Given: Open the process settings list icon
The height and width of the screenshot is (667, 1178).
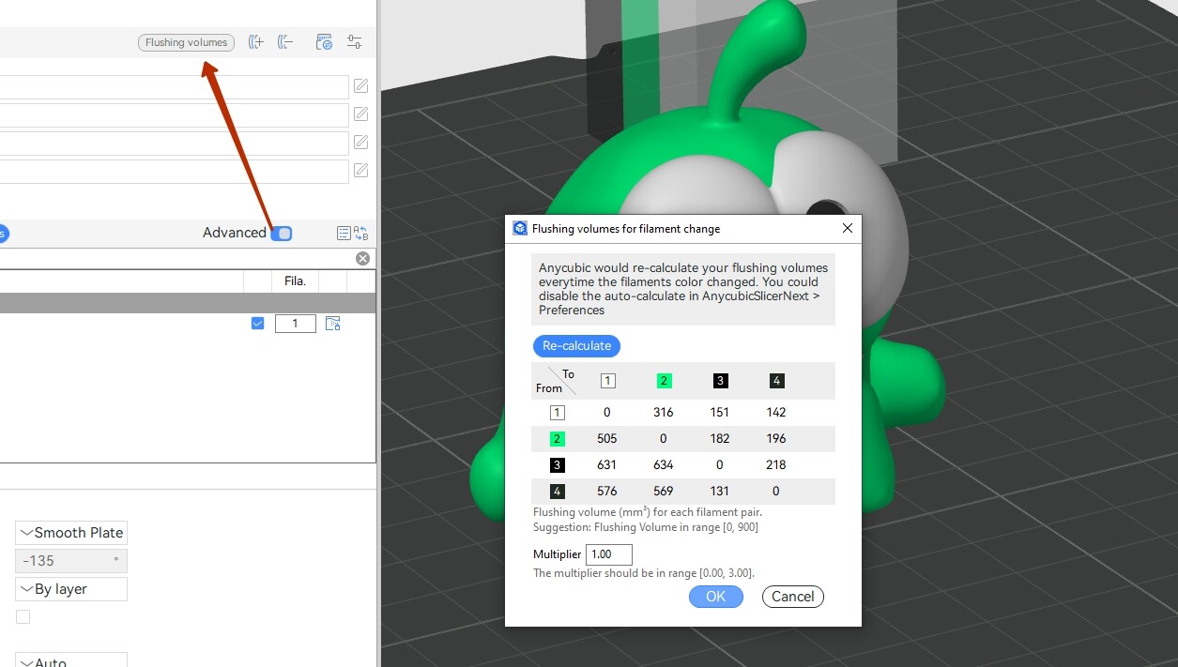Looking at the screenshot, I should pyautogui.click(x=344, y=234).
